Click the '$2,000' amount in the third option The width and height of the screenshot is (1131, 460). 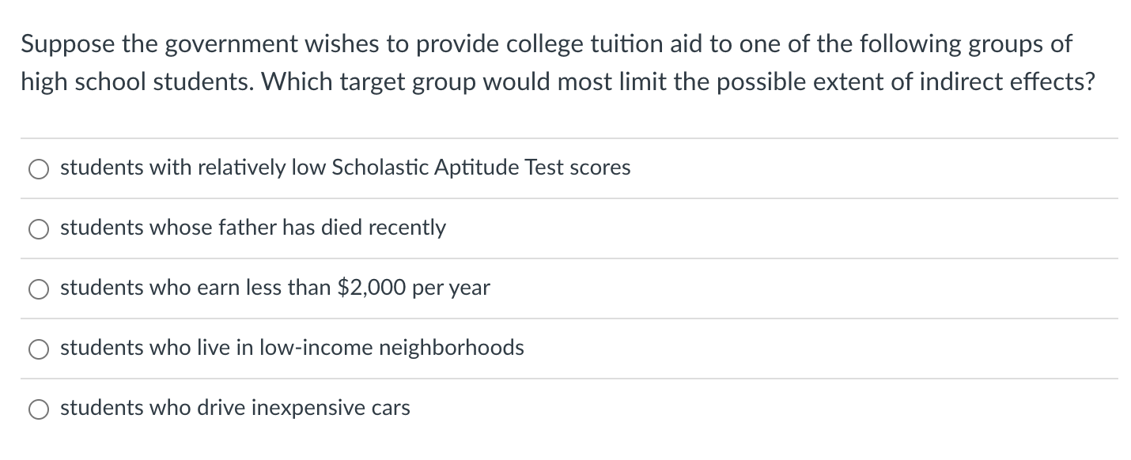pyautogui.click(x=373, y=288)
